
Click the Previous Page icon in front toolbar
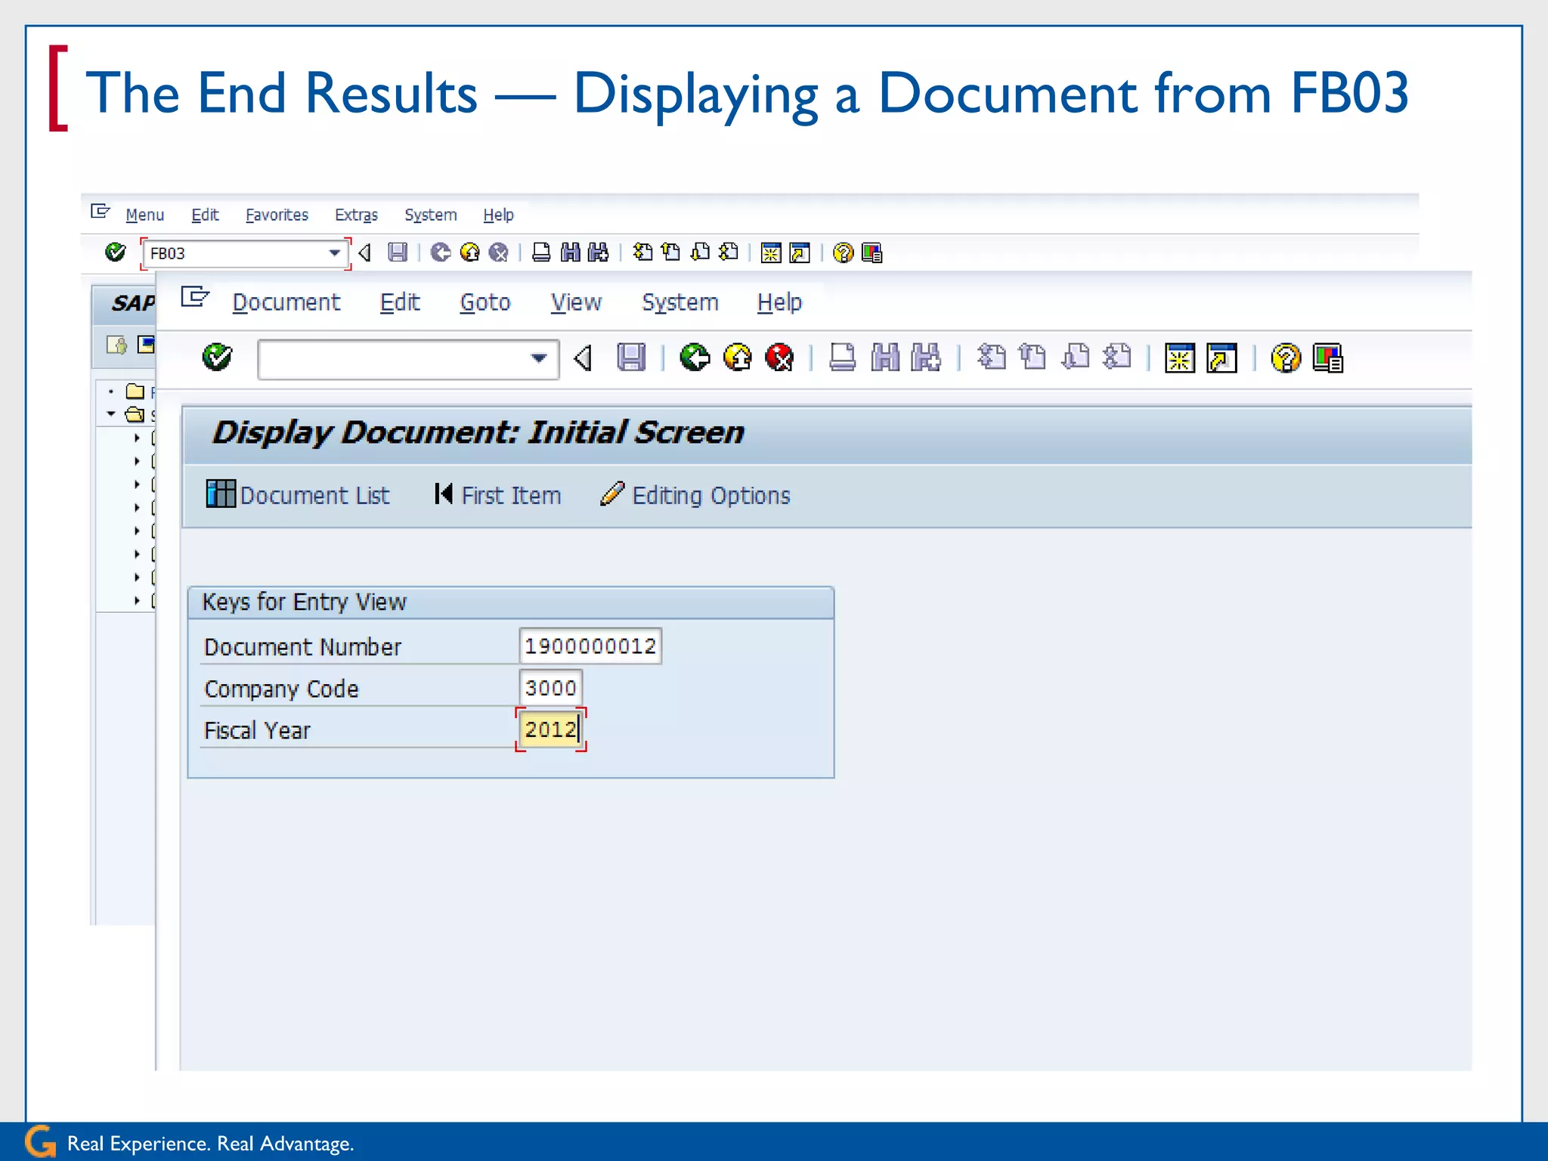tap(1033, 357)
